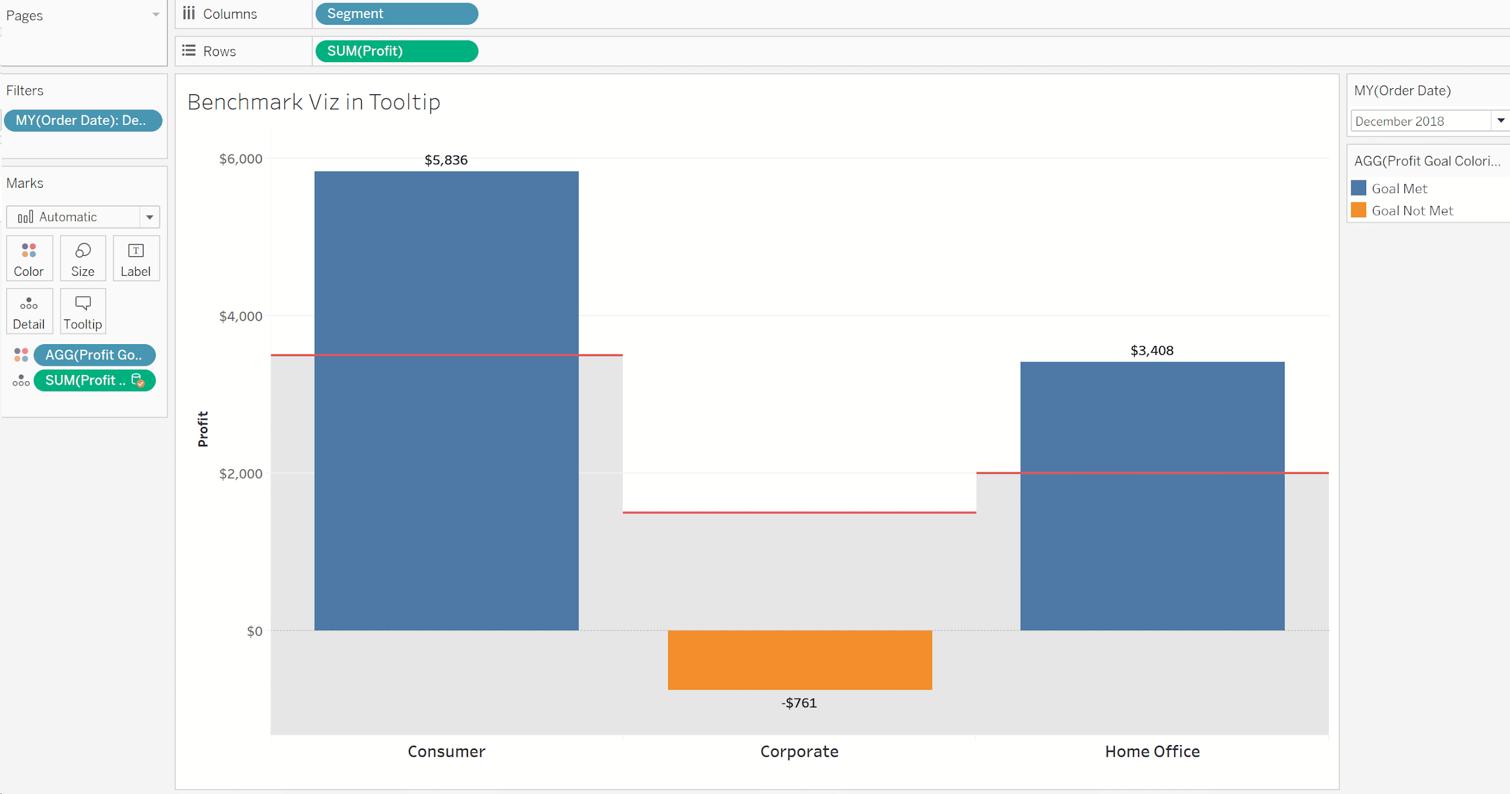The height and width of the screenshot is (794, 1510).
Task: Click the SUM(Profit) pill with icon
Action: point(93,380)
